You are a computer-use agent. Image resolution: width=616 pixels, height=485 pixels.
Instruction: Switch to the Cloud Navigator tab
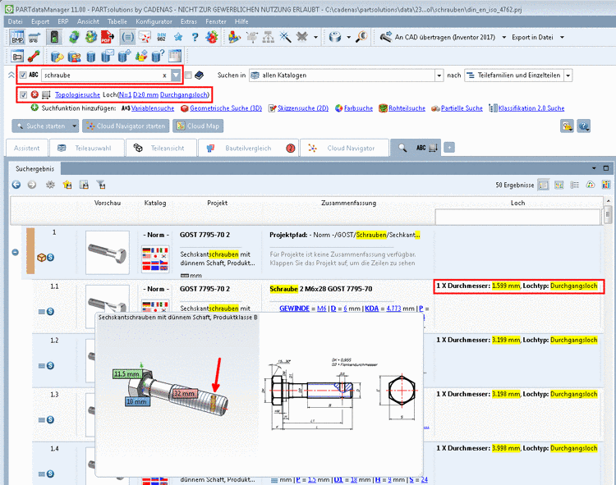pyautogui.click(x=344, y=148)
